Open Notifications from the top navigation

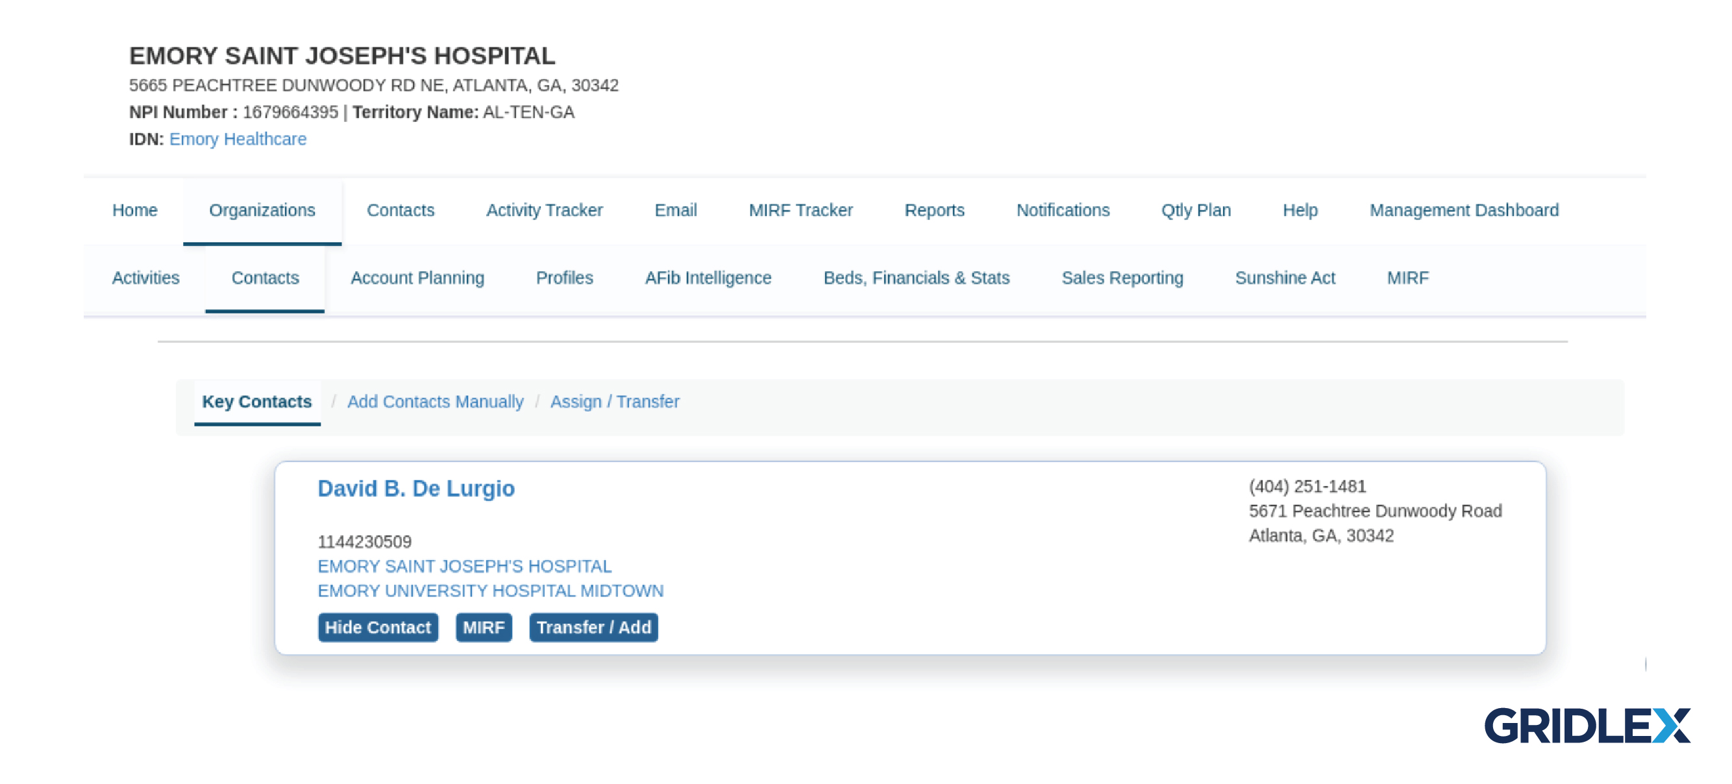click(1063, 210)
